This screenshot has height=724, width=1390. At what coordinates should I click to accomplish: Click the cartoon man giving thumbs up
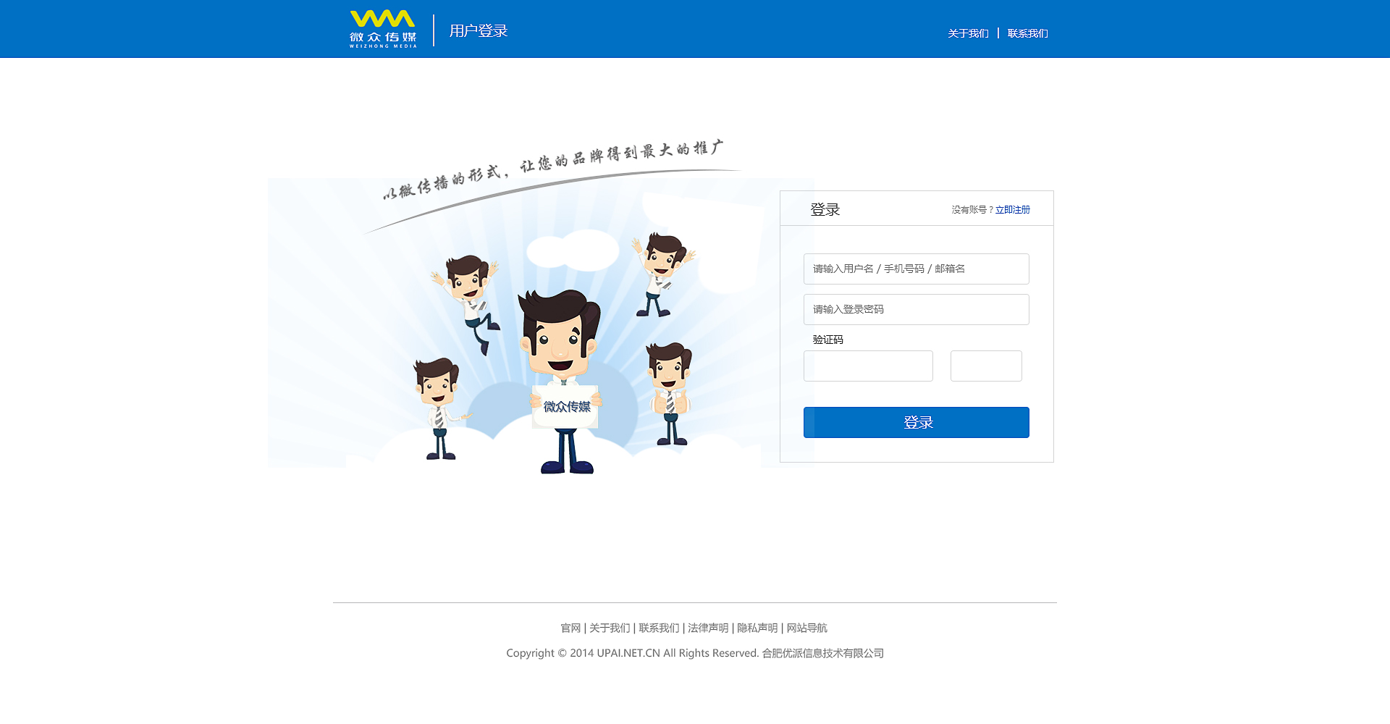pos(670,393)
